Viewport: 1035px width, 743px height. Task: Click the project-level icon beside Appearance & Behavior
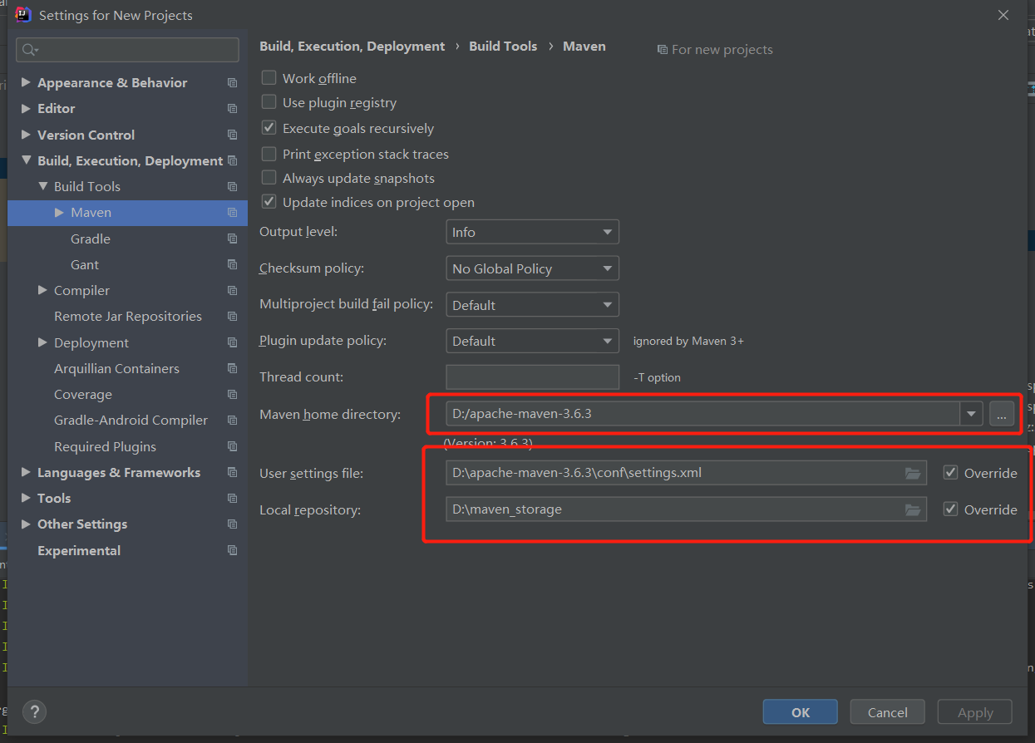232,83
